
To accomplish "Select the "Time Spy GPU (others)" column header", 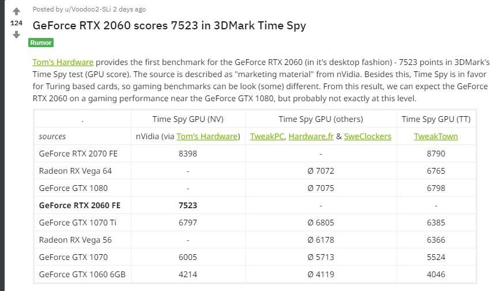I will pos(321,119).
